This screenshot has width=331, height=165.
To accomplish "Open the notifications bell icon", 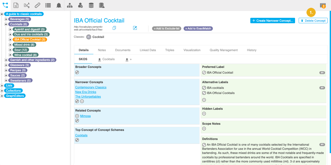I will point(59,5).
